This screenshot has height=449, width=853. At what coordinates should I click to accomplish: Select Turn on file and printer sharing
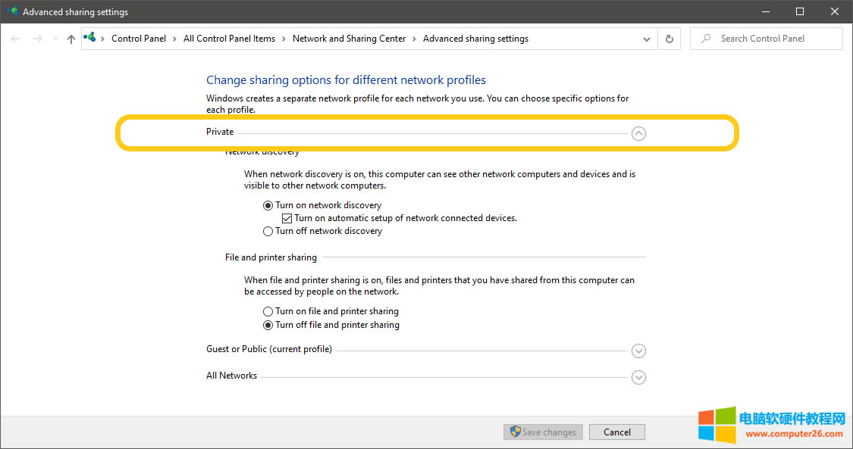coord(268,311)
